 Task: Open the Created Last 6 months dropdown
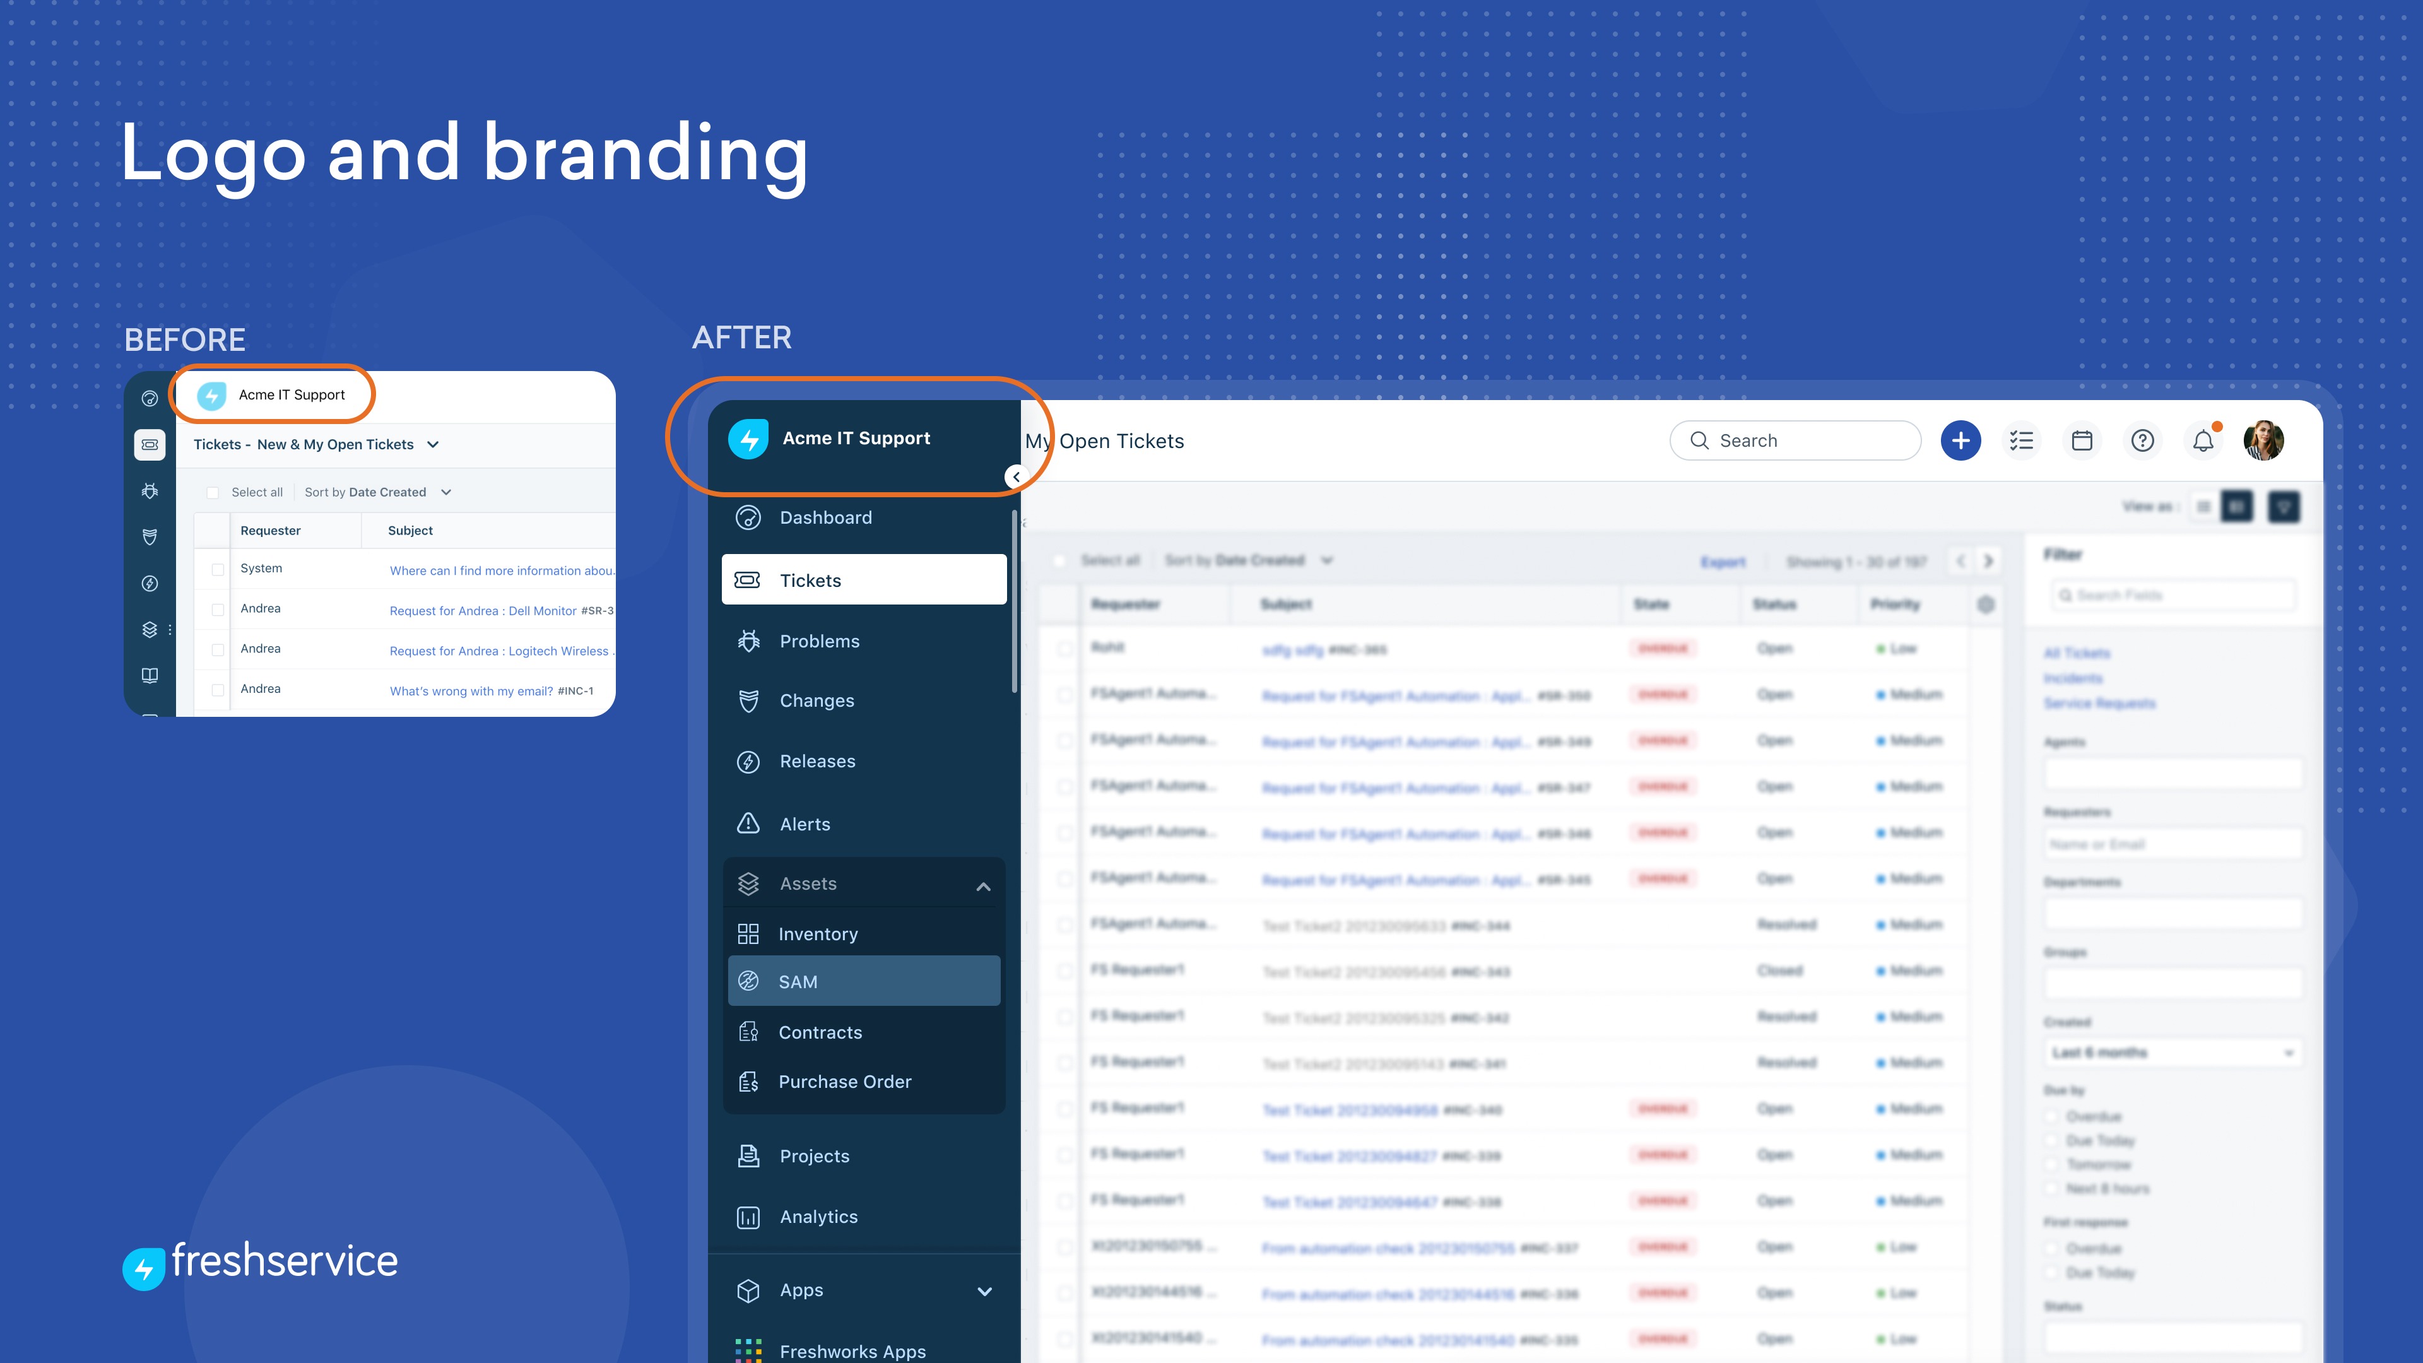[x=2174, y=1053]
